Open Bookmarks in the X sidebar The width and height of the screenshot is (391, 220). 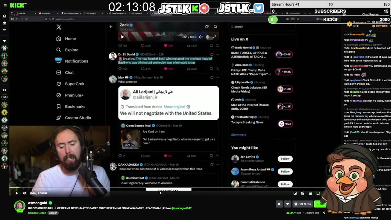(x=71, y=106)
